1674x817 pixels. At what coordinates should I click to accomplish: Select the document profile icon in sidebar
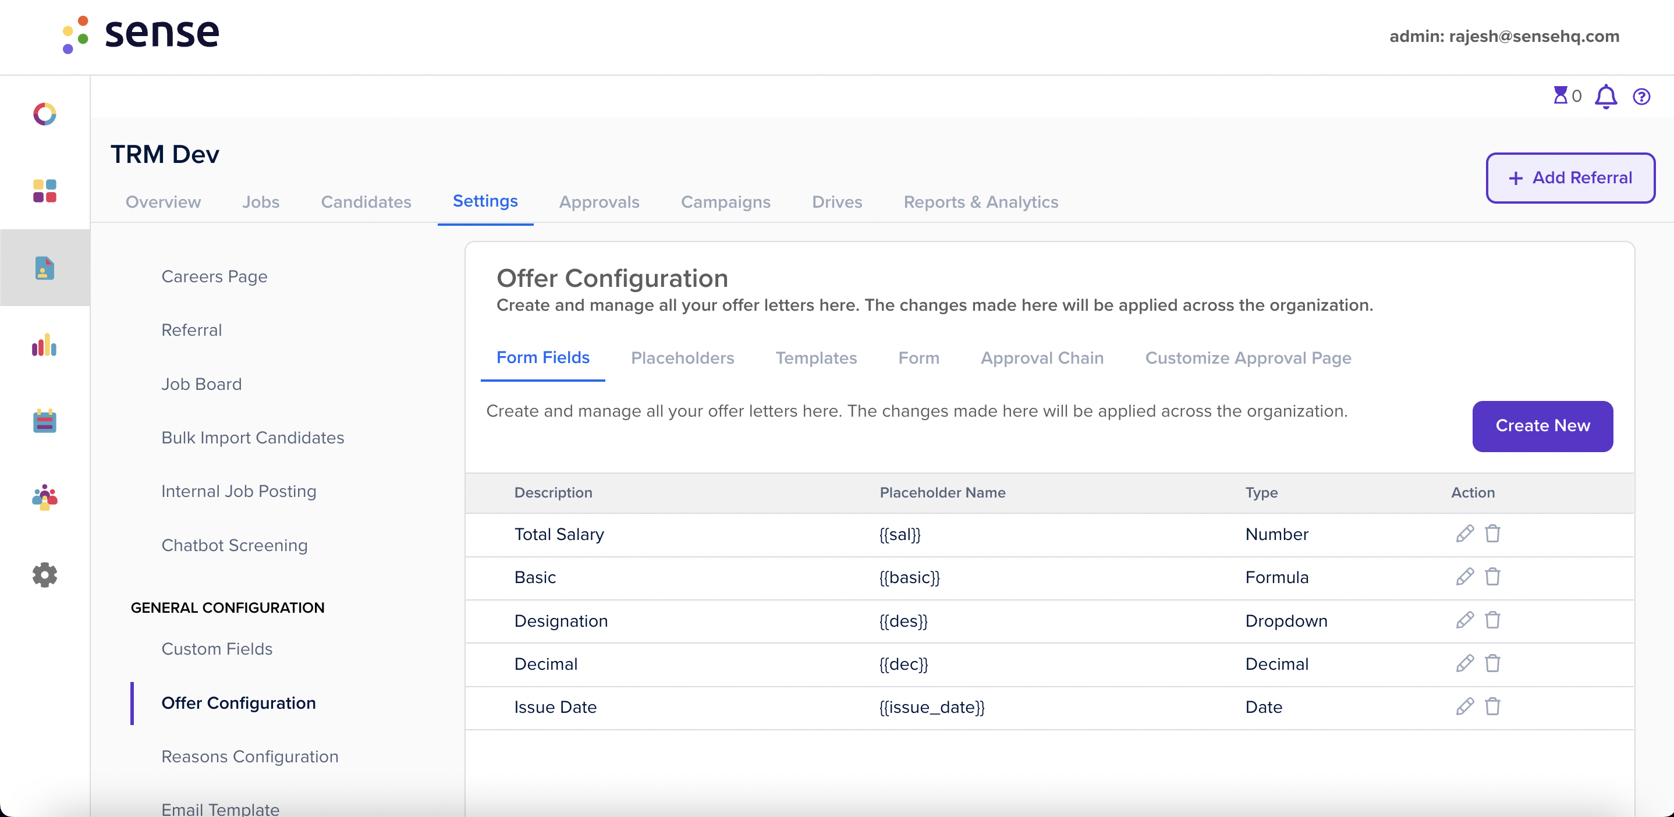(45, 268)
